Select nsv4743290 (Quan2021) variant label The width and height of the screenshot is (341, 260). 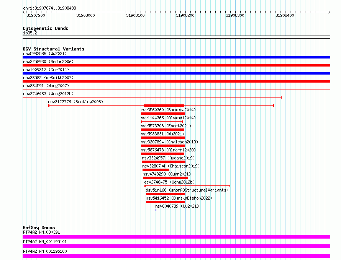167,174
